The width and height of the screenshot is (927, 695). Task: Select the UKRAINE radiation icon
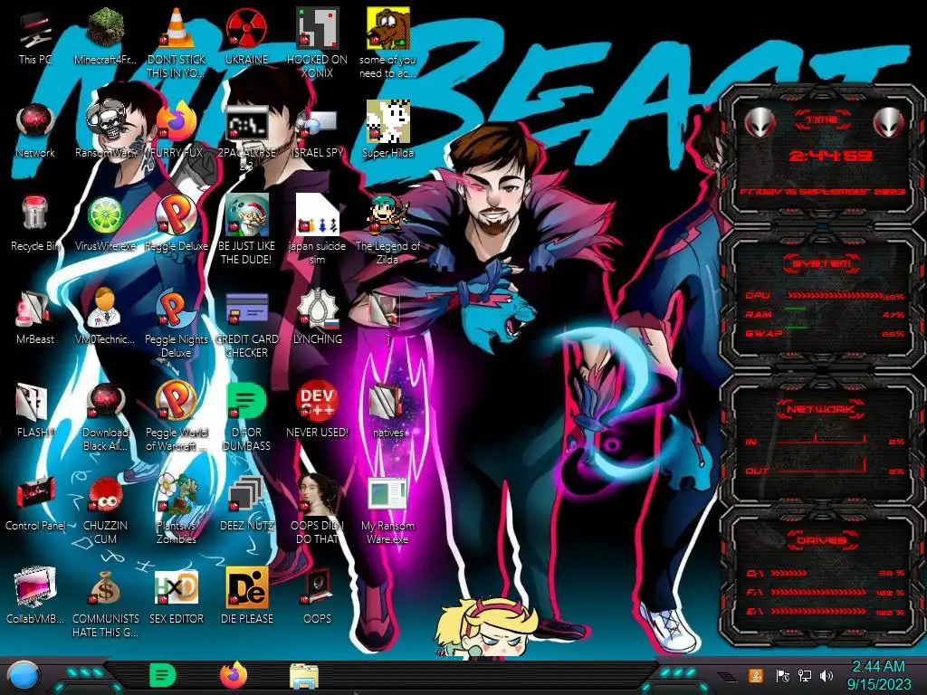tap(246, 28)
